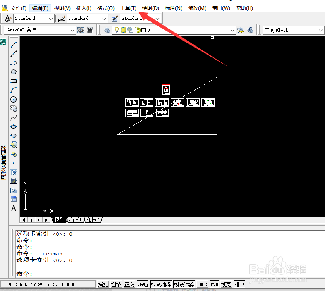Select the Spline tool

[14, 117]
